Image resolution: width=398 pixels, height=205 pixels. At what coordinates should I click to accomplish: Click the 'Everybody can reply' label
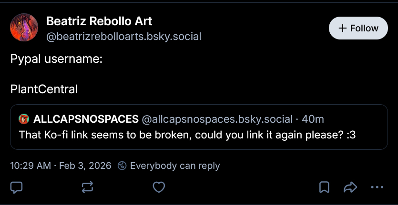(175, 166)
